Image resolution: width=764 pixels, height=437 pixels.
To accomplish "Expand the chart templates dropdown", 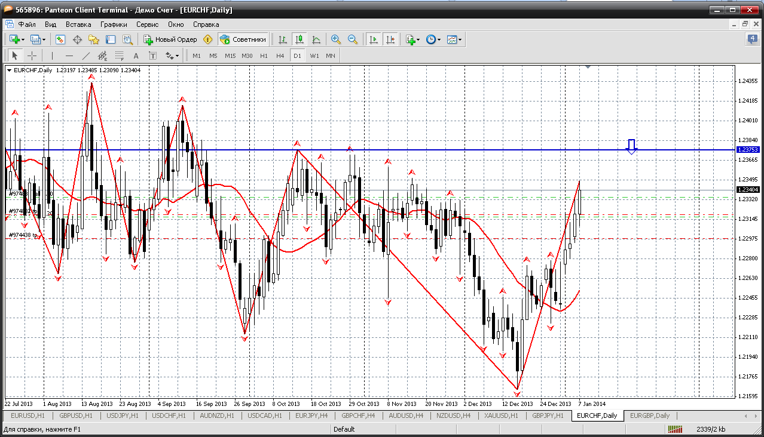I will (x=460, y=39).
